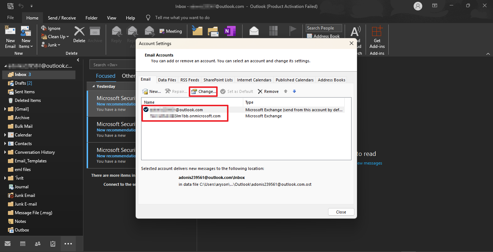
Task: Open the File menu
Action: [10, 18]
